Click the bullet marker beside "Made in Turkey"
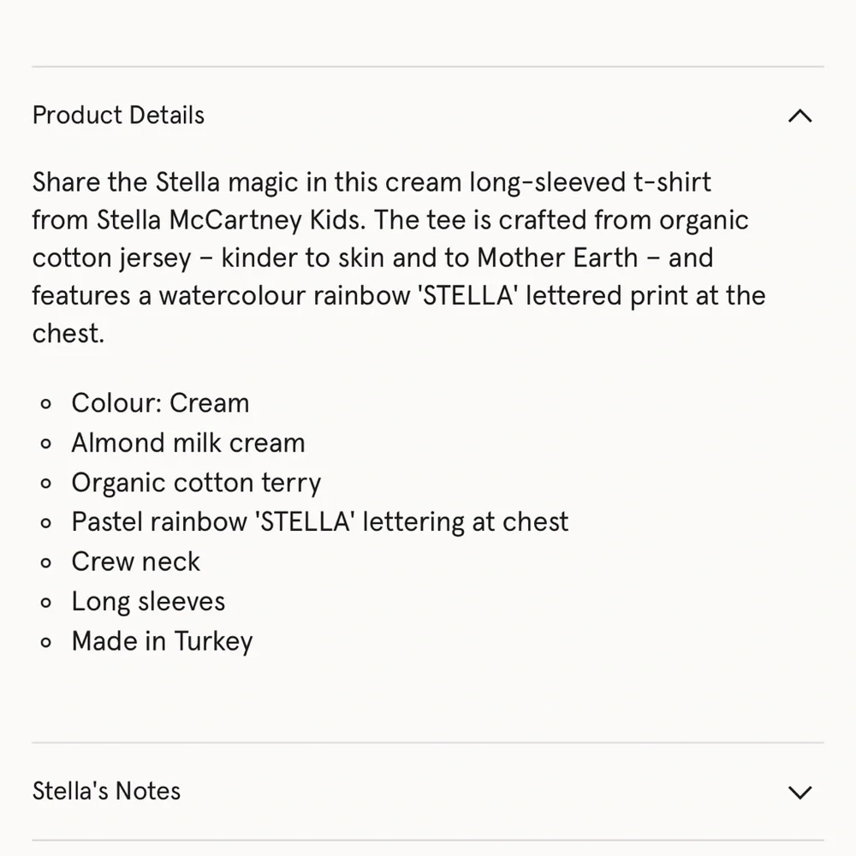The height and width of the screenshot is (856, 856). click(x=46, y=642)
